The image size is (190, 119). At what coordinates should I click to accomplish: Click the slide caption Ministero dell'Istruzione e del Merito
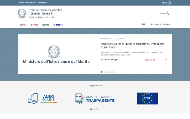(56, 62)
